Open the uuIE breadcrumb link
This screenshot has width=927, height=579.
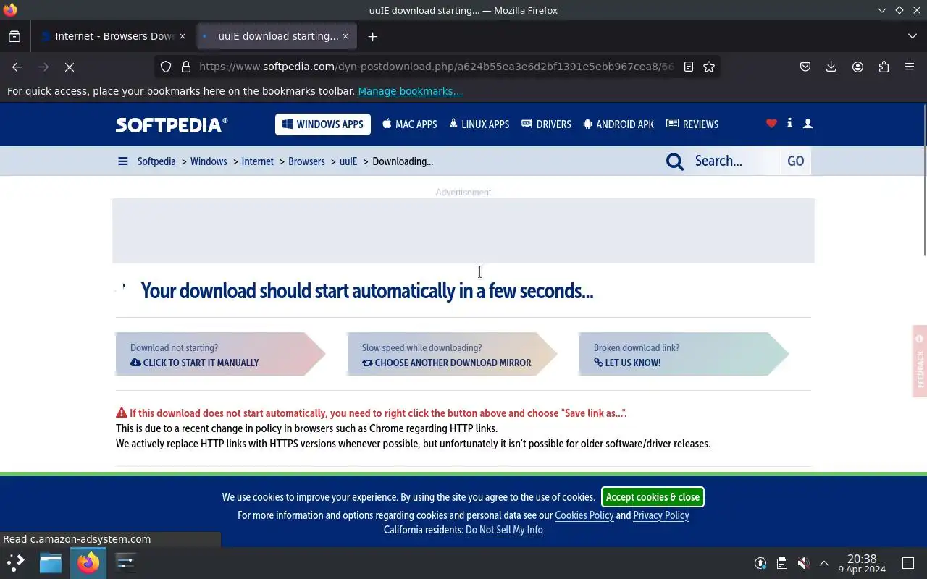click(348, 161)
